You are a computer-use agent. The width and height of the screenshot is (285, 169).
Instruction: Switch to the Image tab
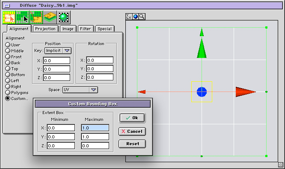[x=68, y=29]
